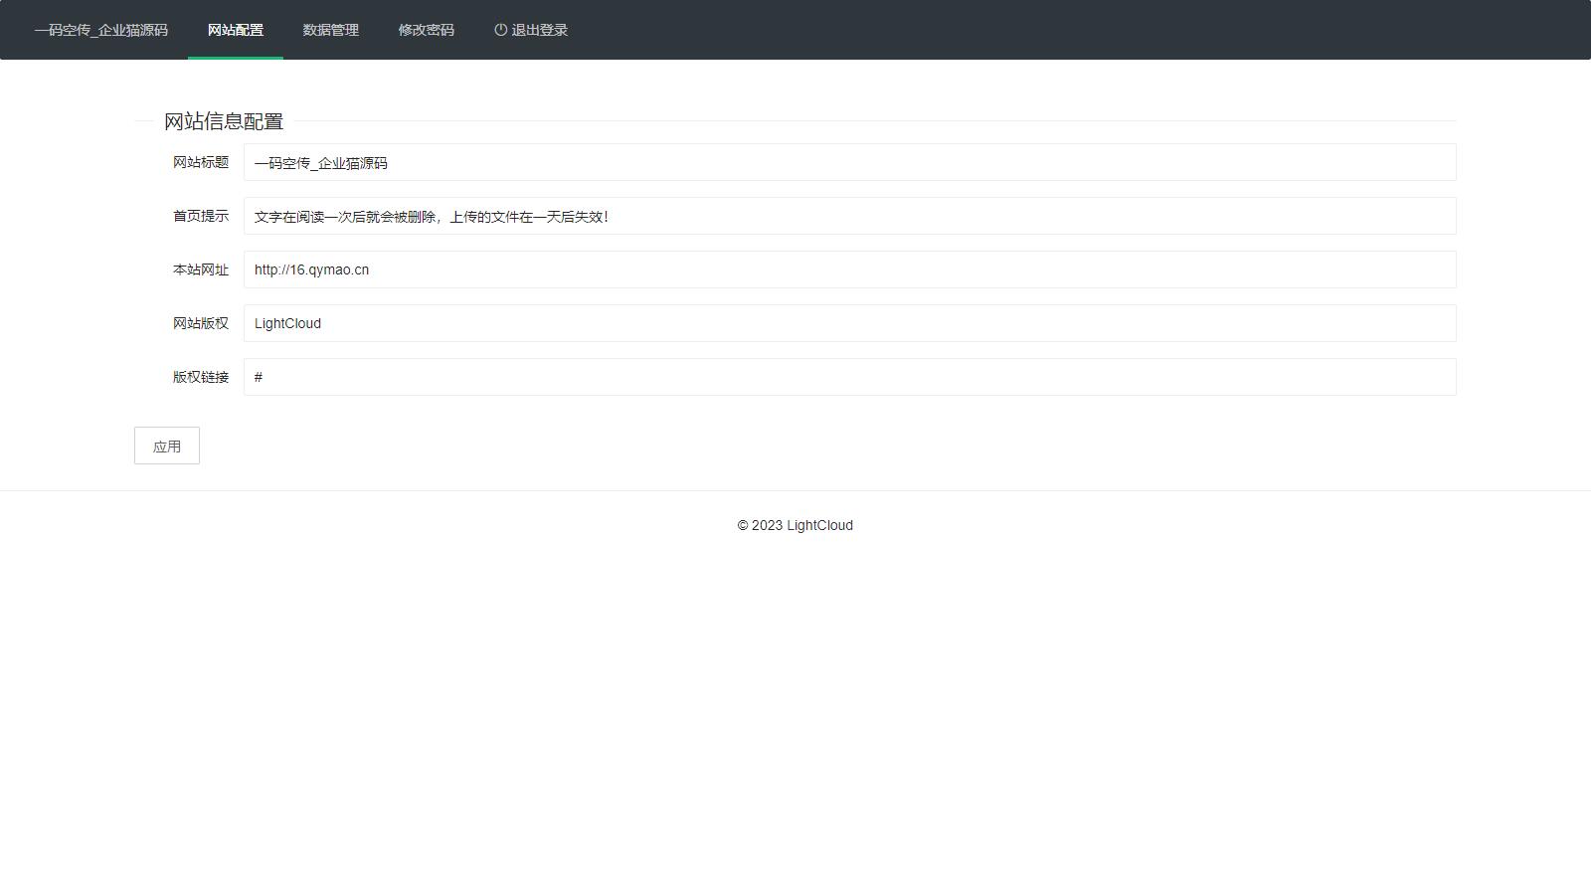Click the 版权链接 input containing #

(x=850, y=377)
